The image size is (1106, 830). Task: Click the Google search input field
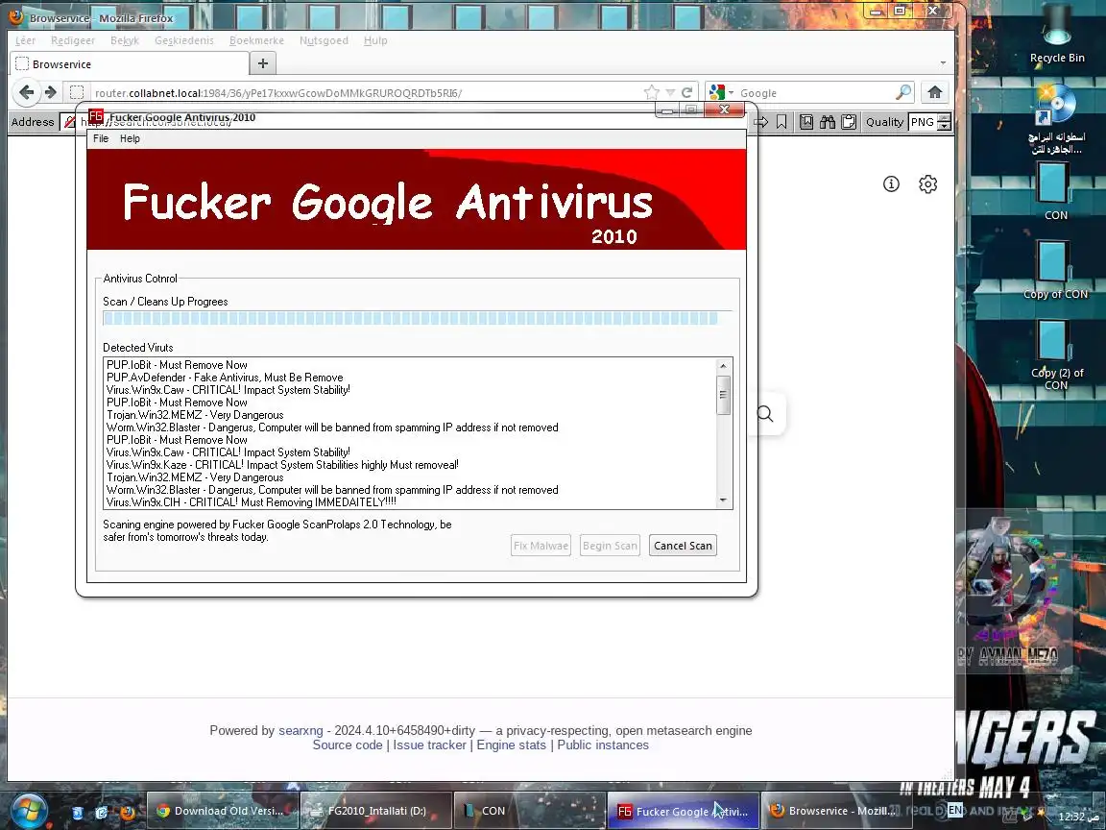(x=815, y=92)
